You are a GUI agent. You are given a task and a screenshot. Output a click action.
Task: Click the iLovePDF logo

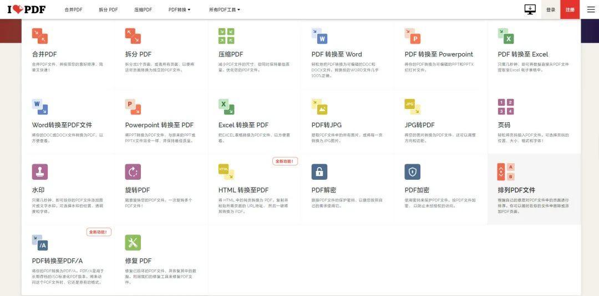click(27, 9)
